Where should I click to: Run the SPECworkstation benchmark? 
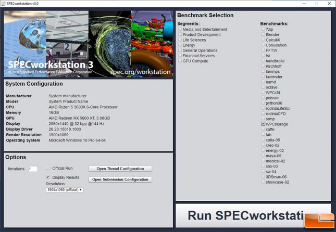pyautogui.click(x=253, y=215)
